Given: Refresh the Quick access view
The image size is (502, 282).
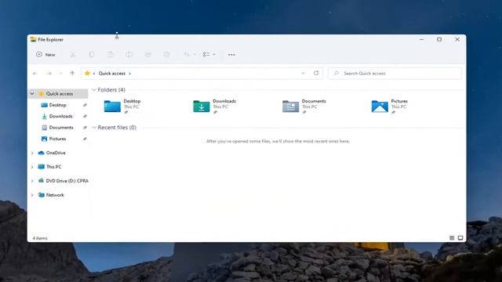Looking at the screenshot, I should (x=316, y=73).
